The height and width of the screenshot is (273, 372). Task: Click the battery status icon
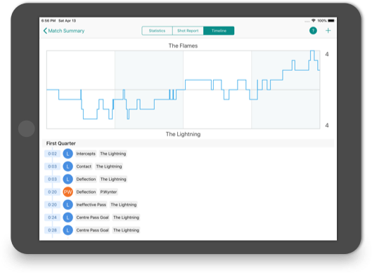click(x=331, y=20)
